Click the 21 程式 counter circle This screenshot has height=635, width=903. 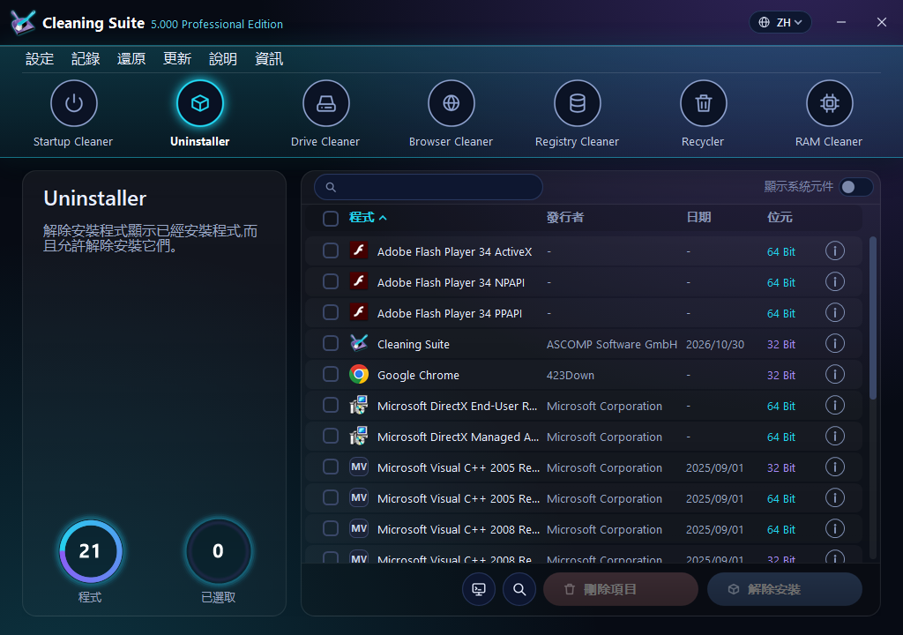point(91,551)
